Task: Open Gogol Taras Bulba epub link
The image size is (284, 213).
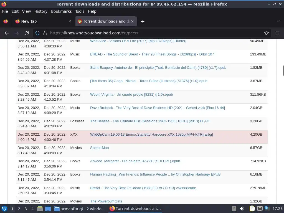Action: click(149, 81)
